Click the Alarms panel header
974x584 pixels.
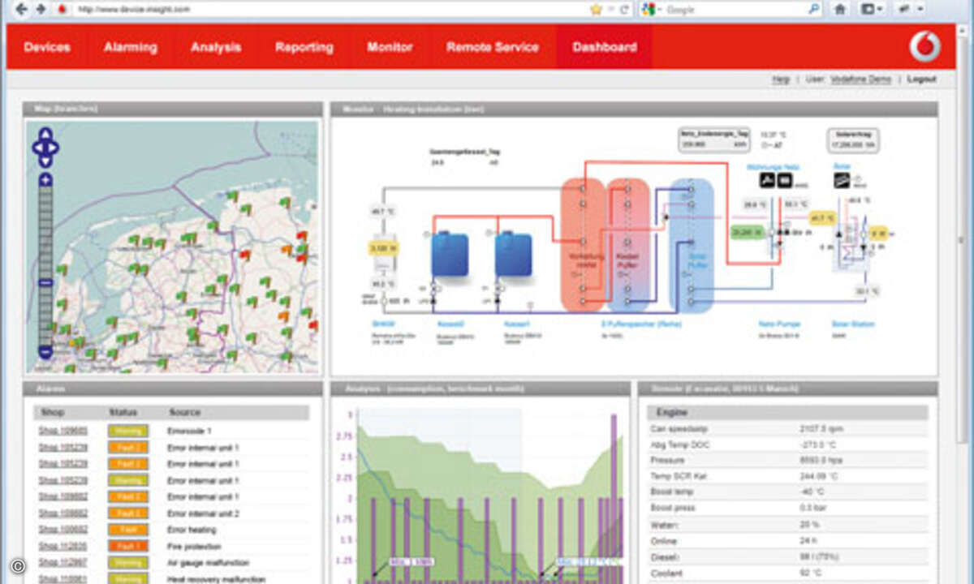tap(173, 389)
